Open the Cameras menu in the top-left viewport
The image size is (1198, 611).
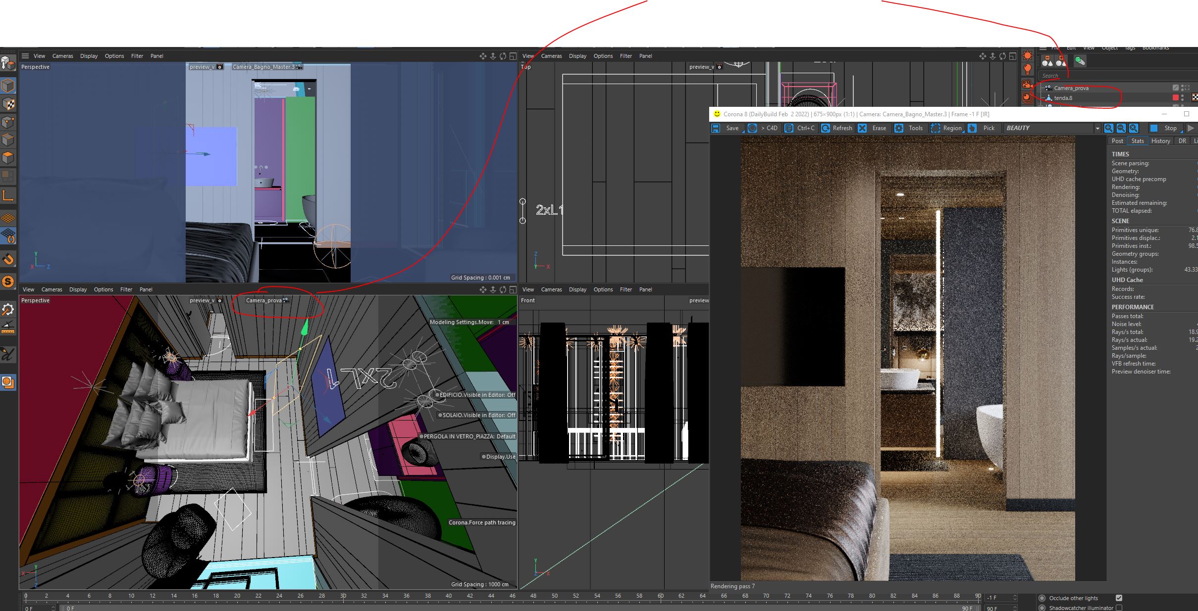click(x=62, y=56)
